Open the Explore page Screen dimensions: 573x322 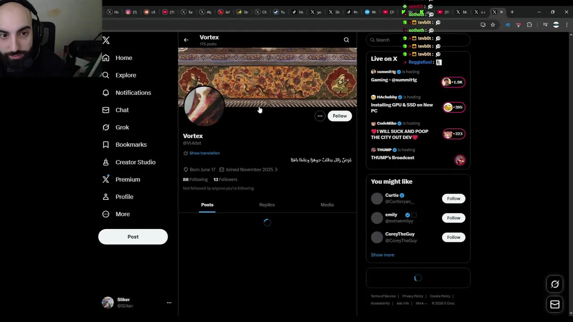(x=119, y=75)
